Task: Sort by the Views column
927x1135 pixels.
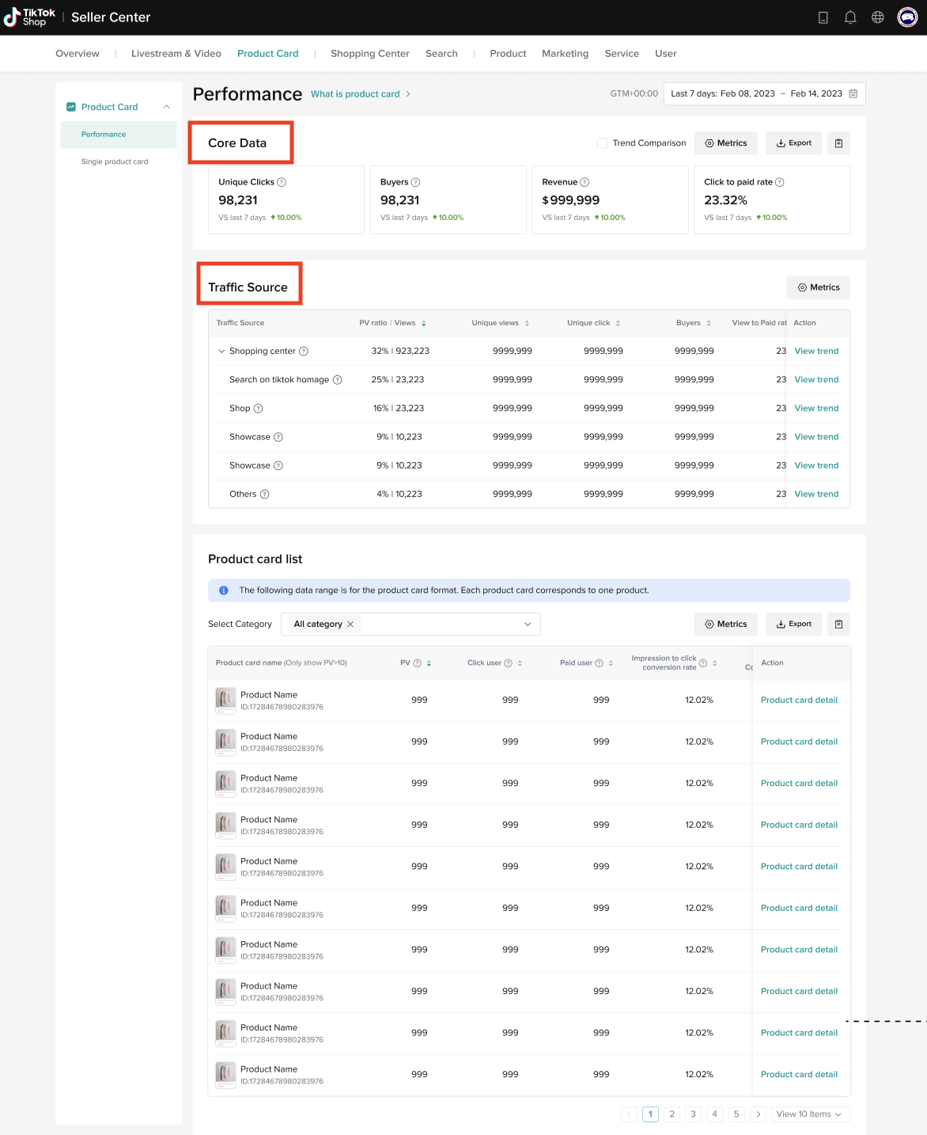Action: 424,323
